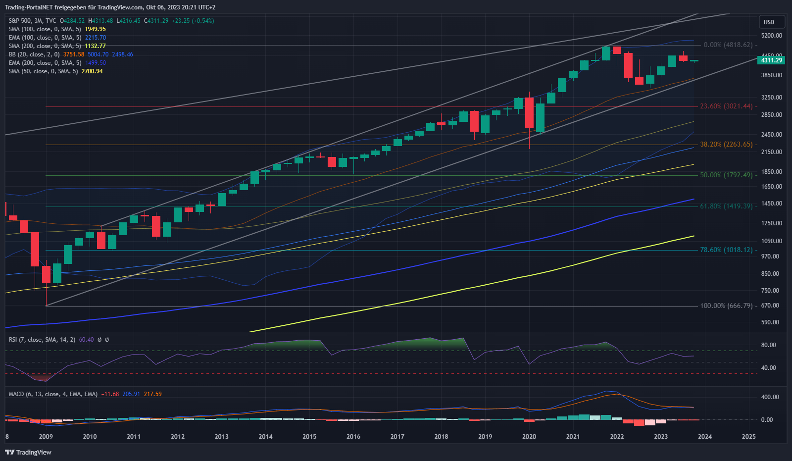792x461 pixels.
Task: Click the 61.80% (1419.39) Fibonacci label
Action: tap(726, 206)
